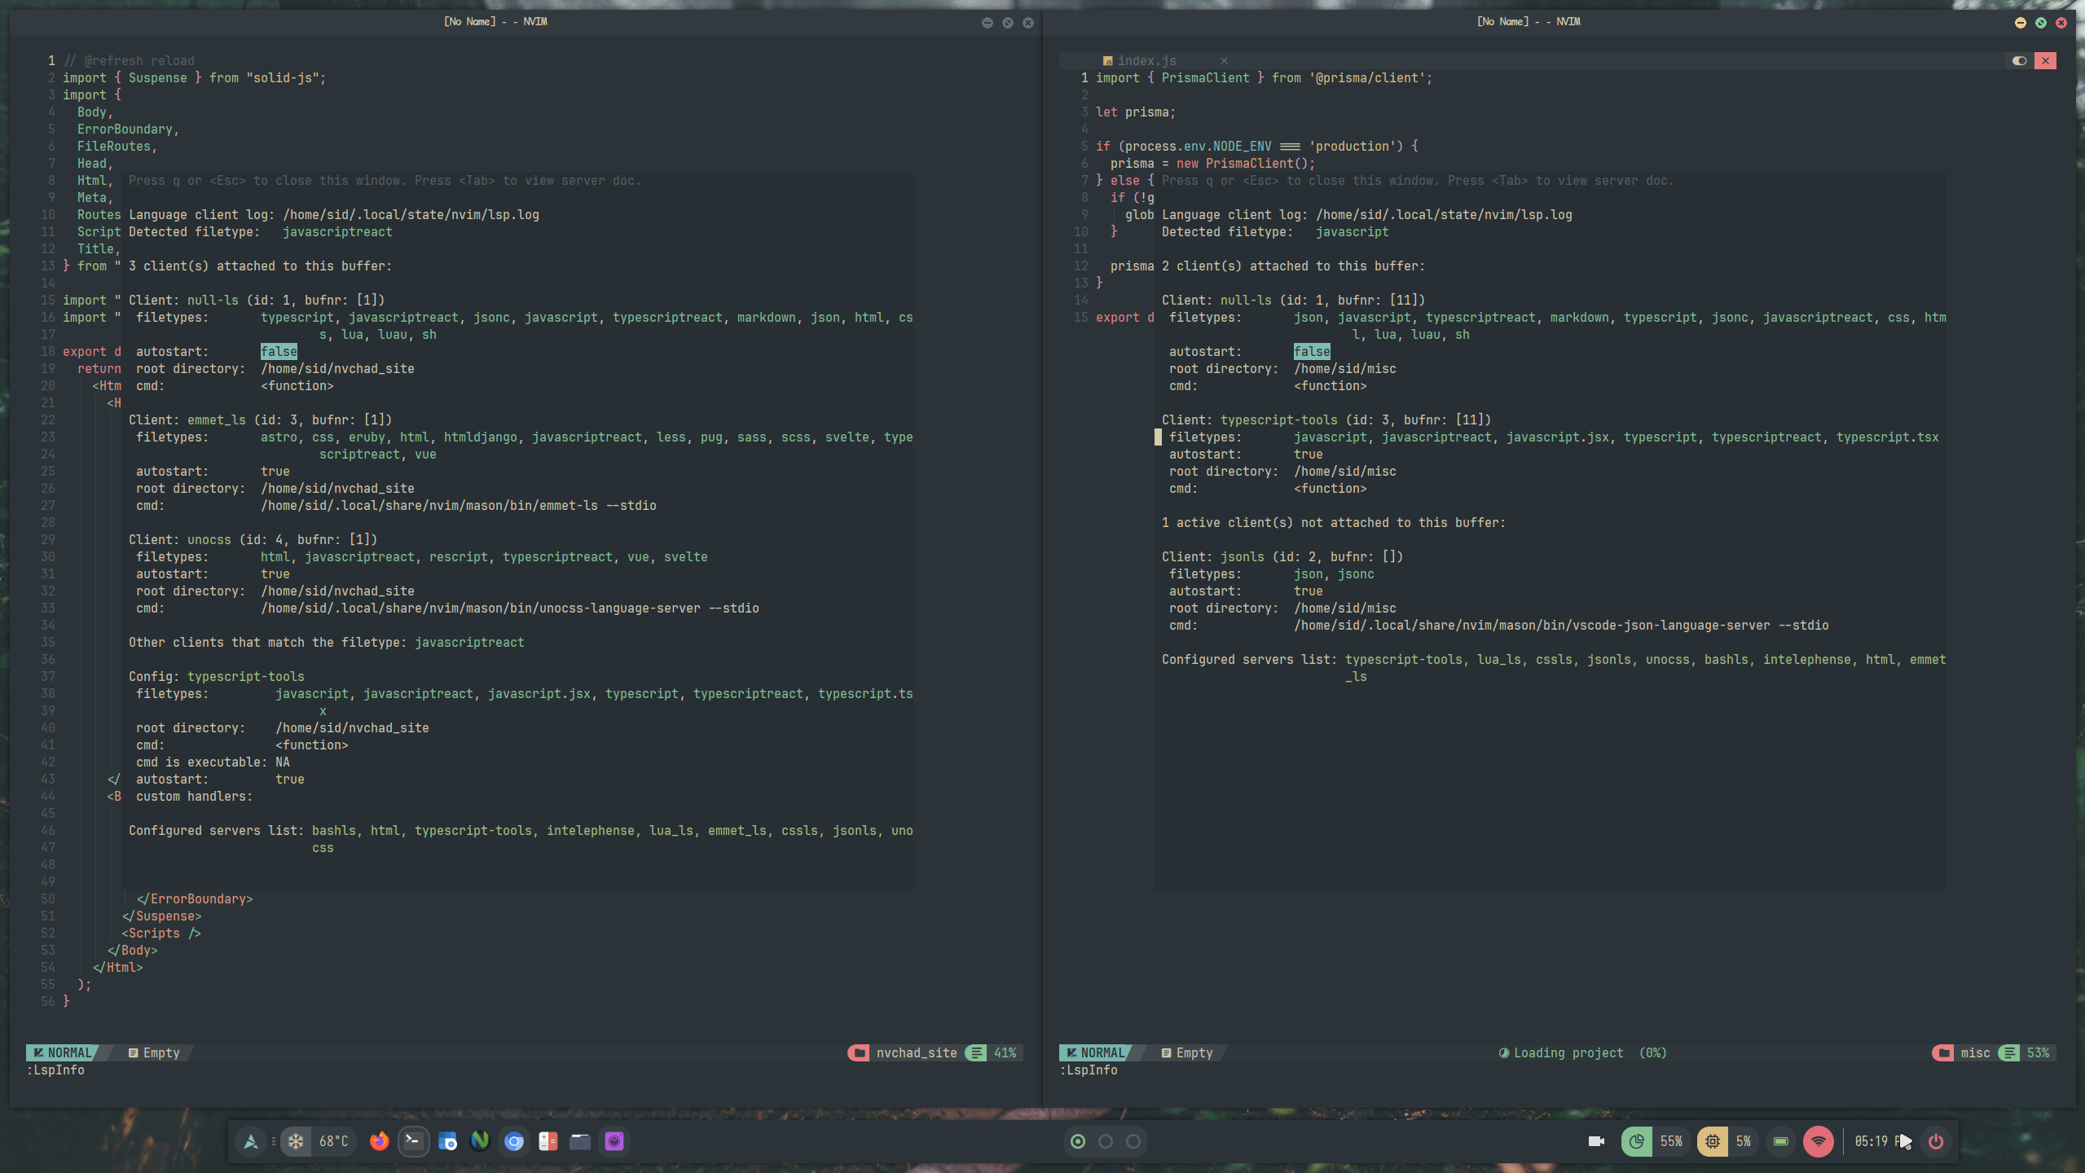2085x1173 pixels.
Task: Click the red wifi indicator icon
Action: (x=1819, y=1141)
